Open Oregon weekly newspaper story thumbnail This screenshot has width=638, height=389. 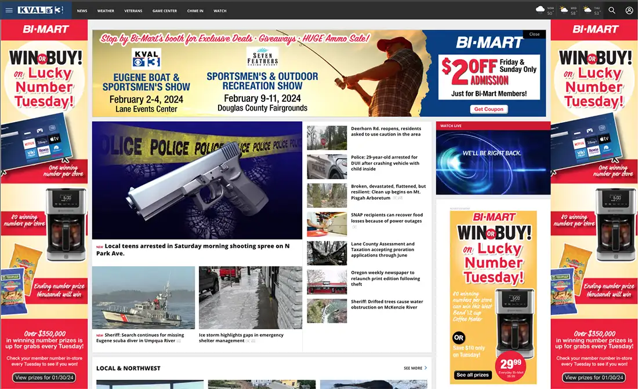tap(327, 282)
